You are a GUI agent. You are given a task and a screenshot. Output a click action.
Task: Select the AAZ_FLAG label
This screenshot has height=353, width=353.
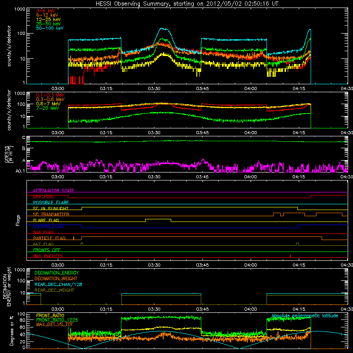click(43, 244)
